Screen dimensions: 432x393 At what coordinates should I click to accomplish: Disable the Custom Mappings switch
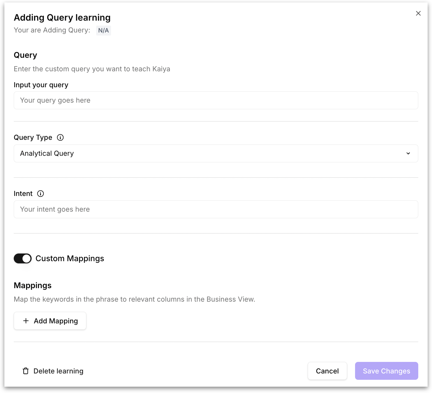pos(23,258)
